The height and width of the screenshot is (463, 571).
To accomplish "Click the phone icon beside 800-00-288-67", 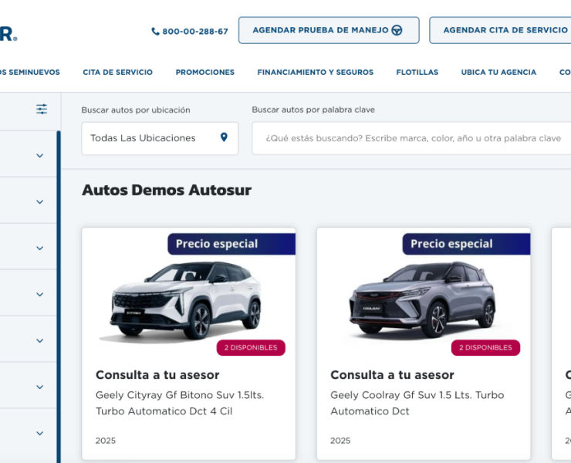I will pos(156,32).
